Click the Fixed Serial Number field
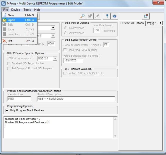The image size is (166, 155). tap(73, 60)
